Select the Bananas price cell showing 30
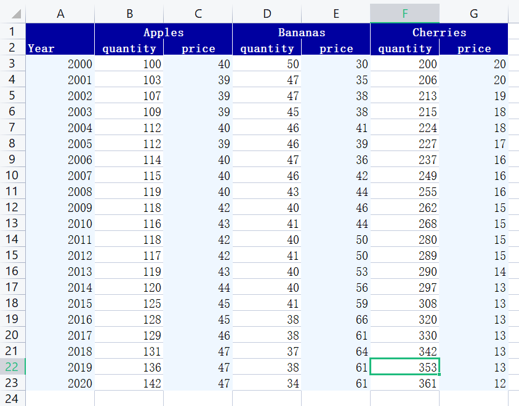The image size is (519, 406). pyautogui.click(x=336, y=64)
